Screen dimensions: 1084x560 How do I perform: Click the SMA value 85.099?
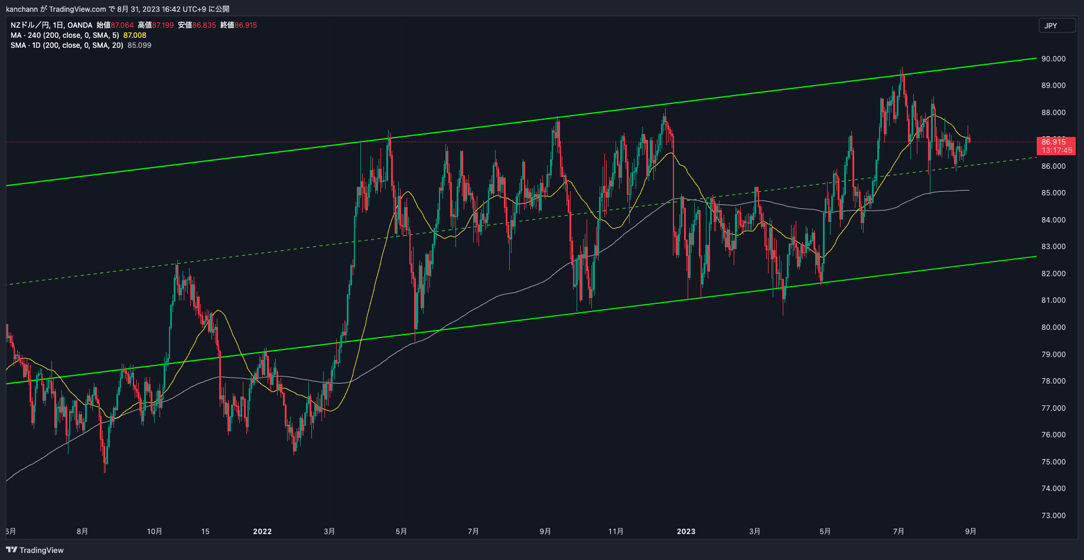click(x=139, y=45)
